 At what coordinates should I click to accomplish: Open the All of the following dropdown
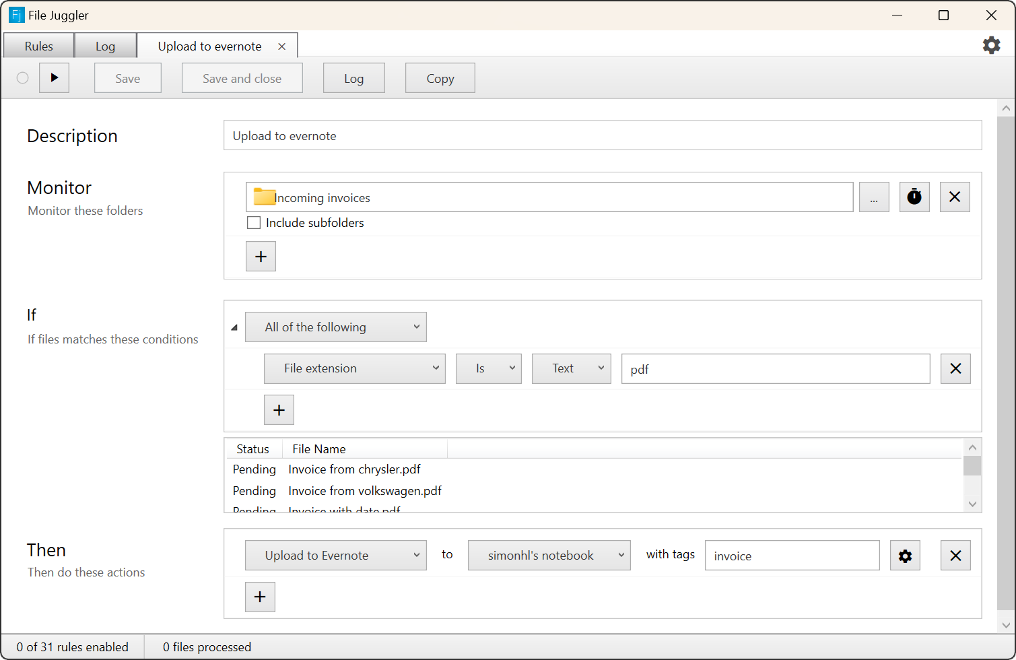(336, 327)
